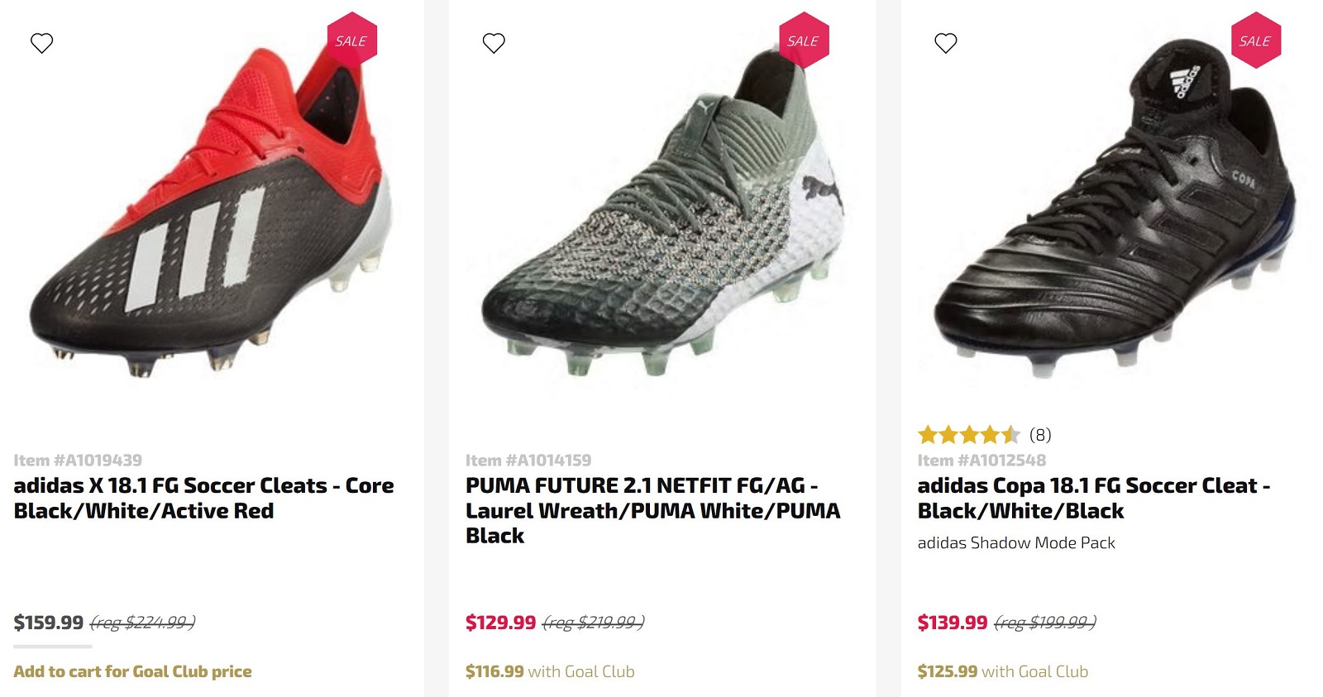Screen dimensions: 1323x697
Task: Click Add to cart for Goal Club price
Action: 132,671
